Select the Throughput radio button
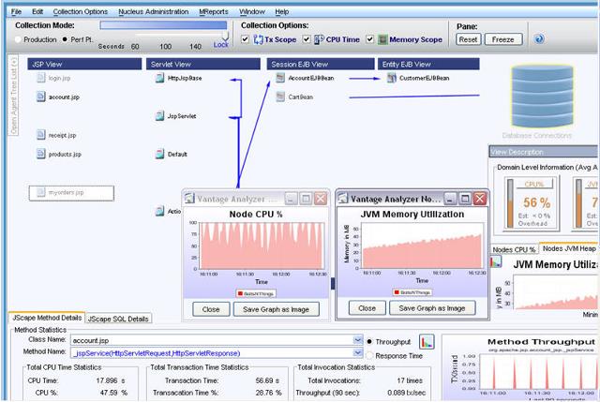Image resolution: width=600 pixels, height=402 pixels. [369, 342]
